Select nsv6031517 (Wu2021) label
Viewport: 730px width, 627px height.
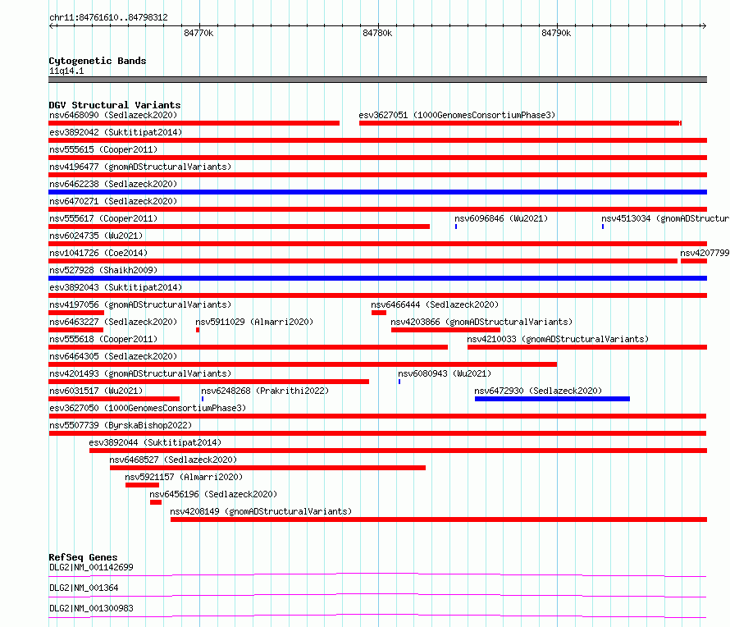tap(96, 391)
